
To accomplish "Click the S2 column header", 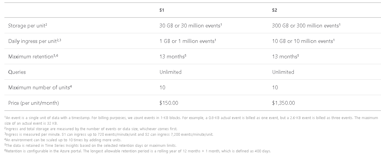I will 274,10.
